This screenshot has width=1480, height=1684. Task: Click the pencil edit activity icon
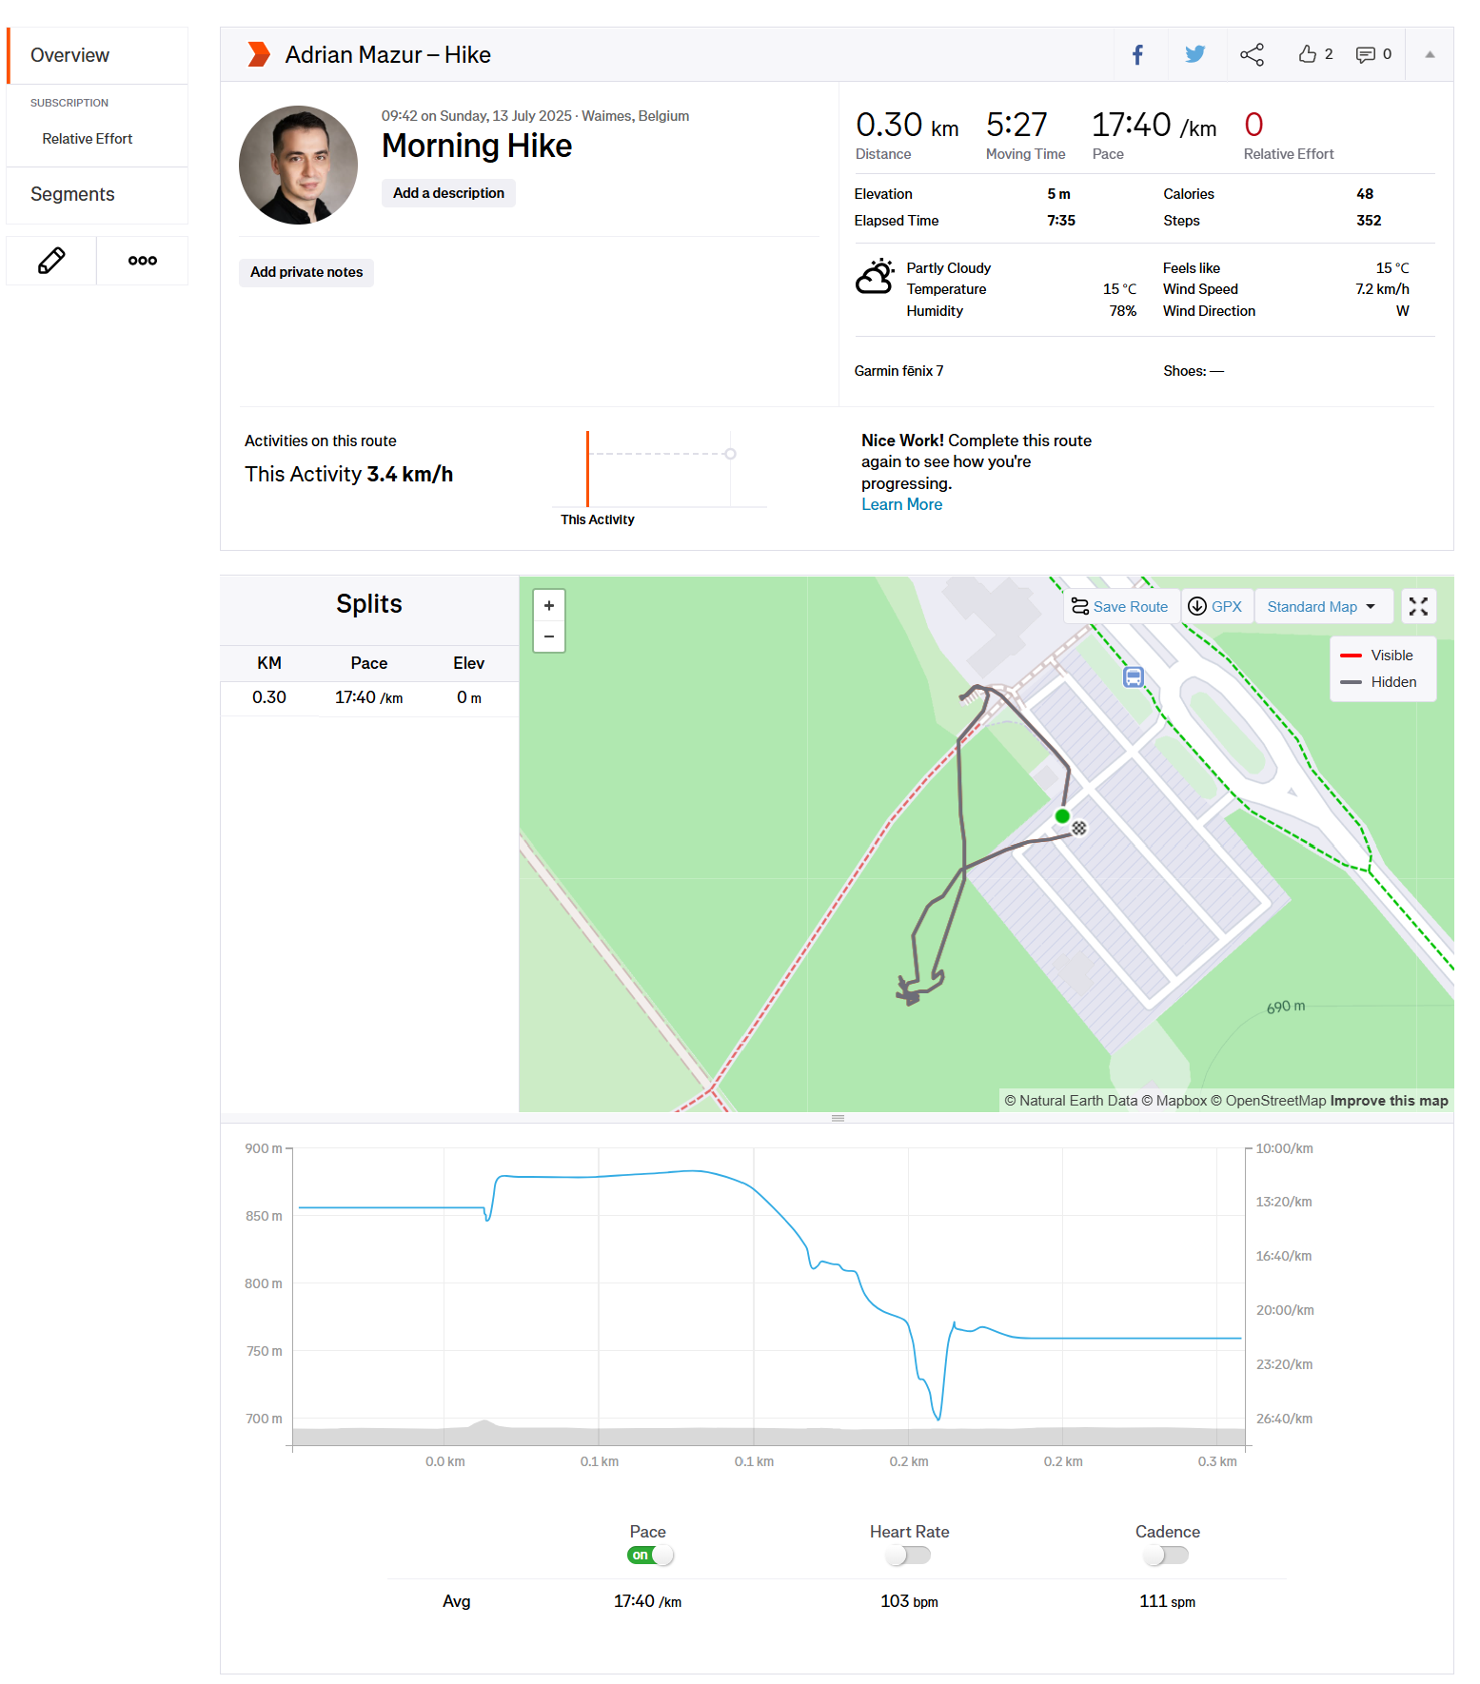pyautogui.click(x=51, y=261)
